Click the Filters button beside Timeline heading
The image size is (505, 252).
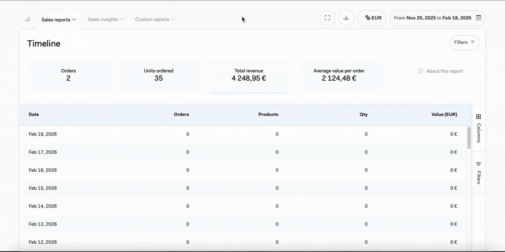465,42
